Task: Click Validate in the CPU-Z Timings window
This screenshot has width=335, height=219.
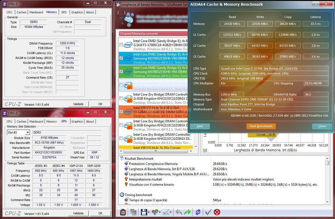Action: pos(78,104)
